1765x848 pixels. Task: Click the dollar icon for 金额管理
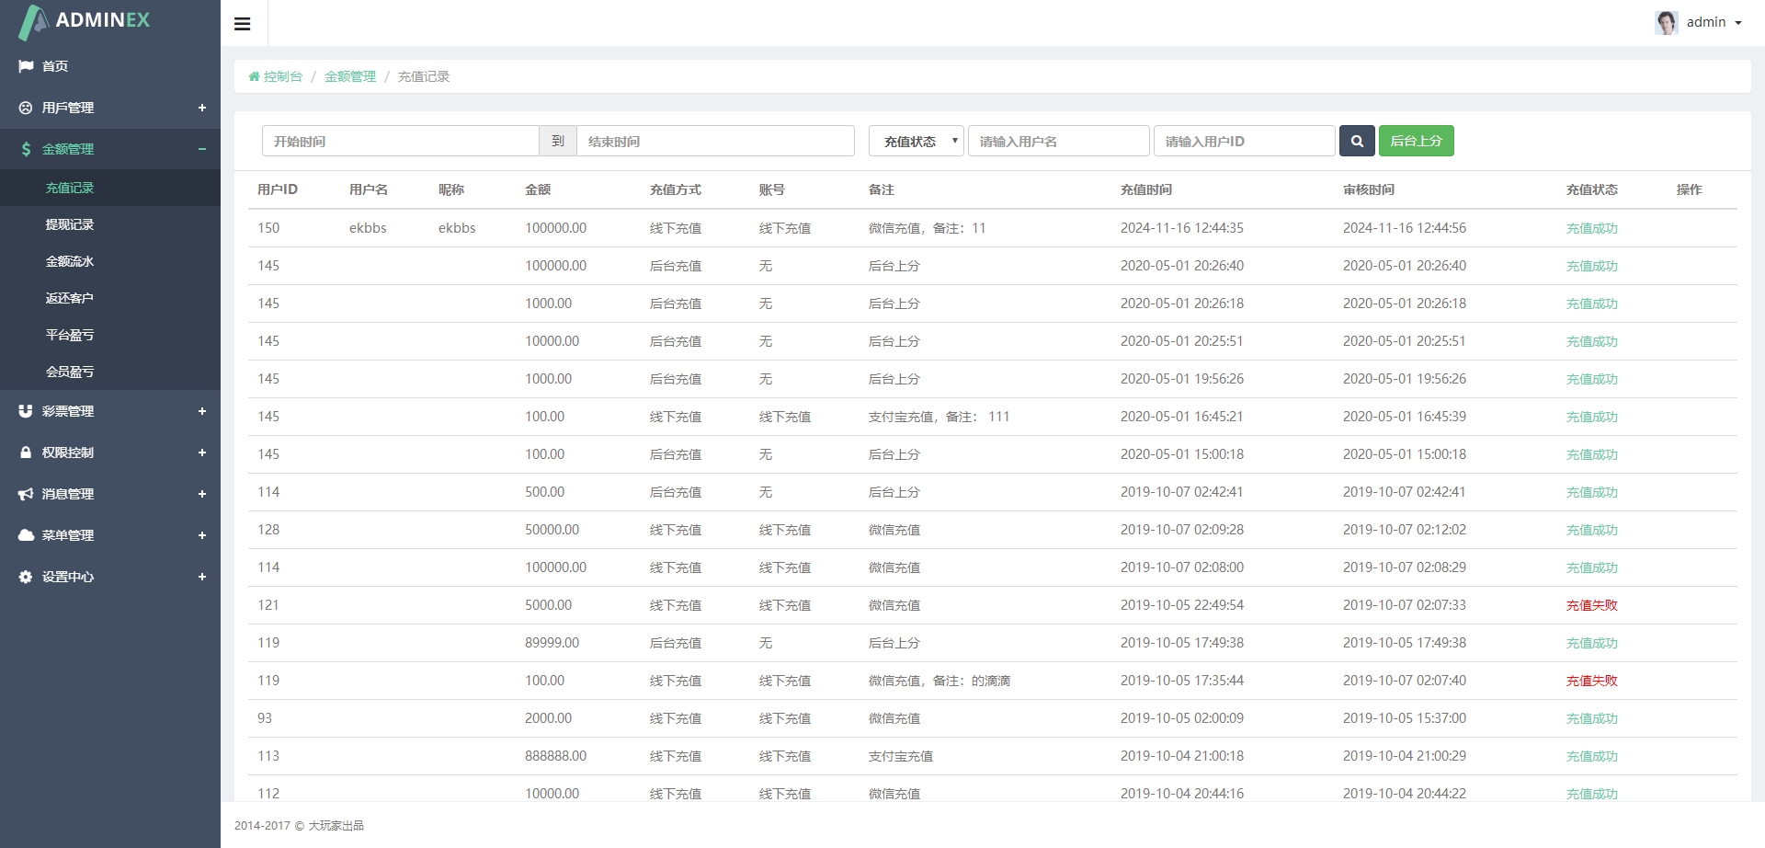pos(26,149)
